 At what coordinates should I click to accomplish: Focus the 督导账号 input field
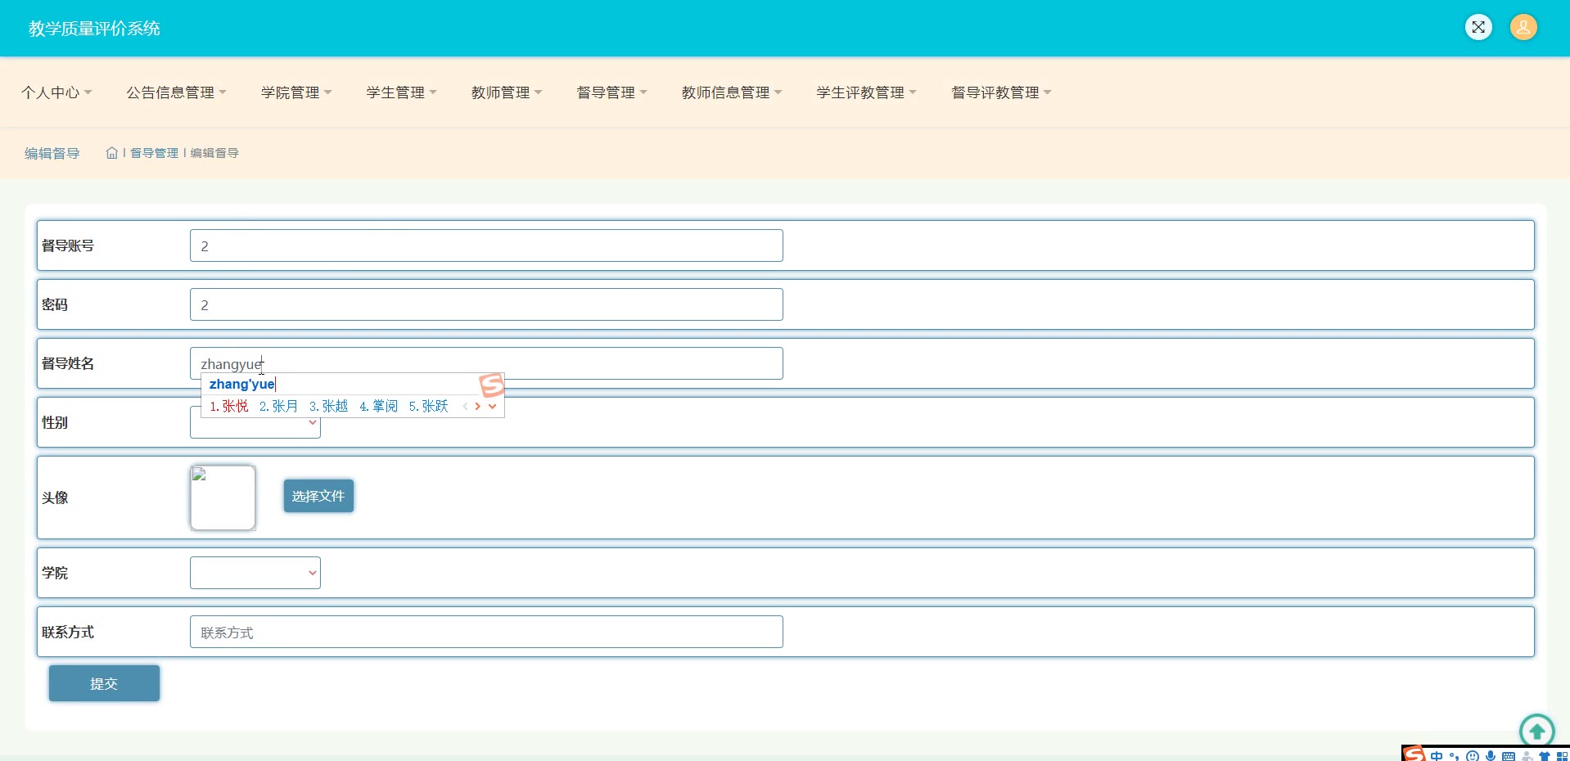pos(486,245)
